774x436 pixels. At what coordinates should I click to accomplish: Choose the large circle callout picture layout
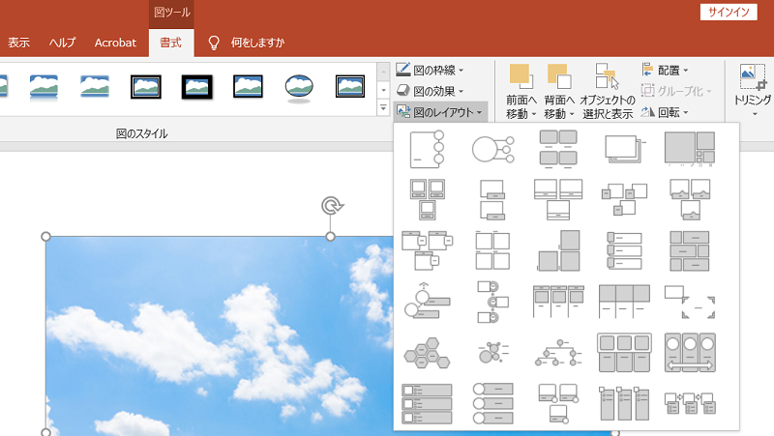492,149
